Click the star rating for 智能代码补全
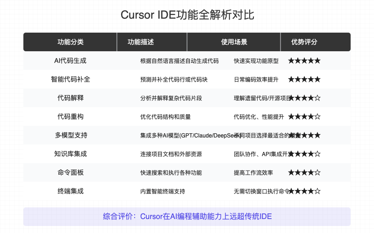Image resolution: width=374 pixels, height=233 pixels. [304, 79]
